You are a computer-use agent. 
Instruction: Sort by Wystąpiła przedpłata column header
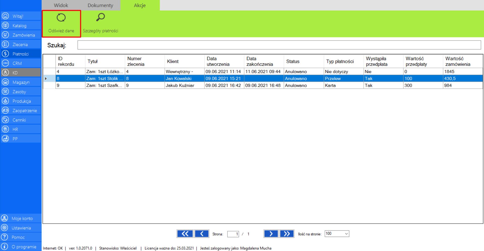pos(383,61)
